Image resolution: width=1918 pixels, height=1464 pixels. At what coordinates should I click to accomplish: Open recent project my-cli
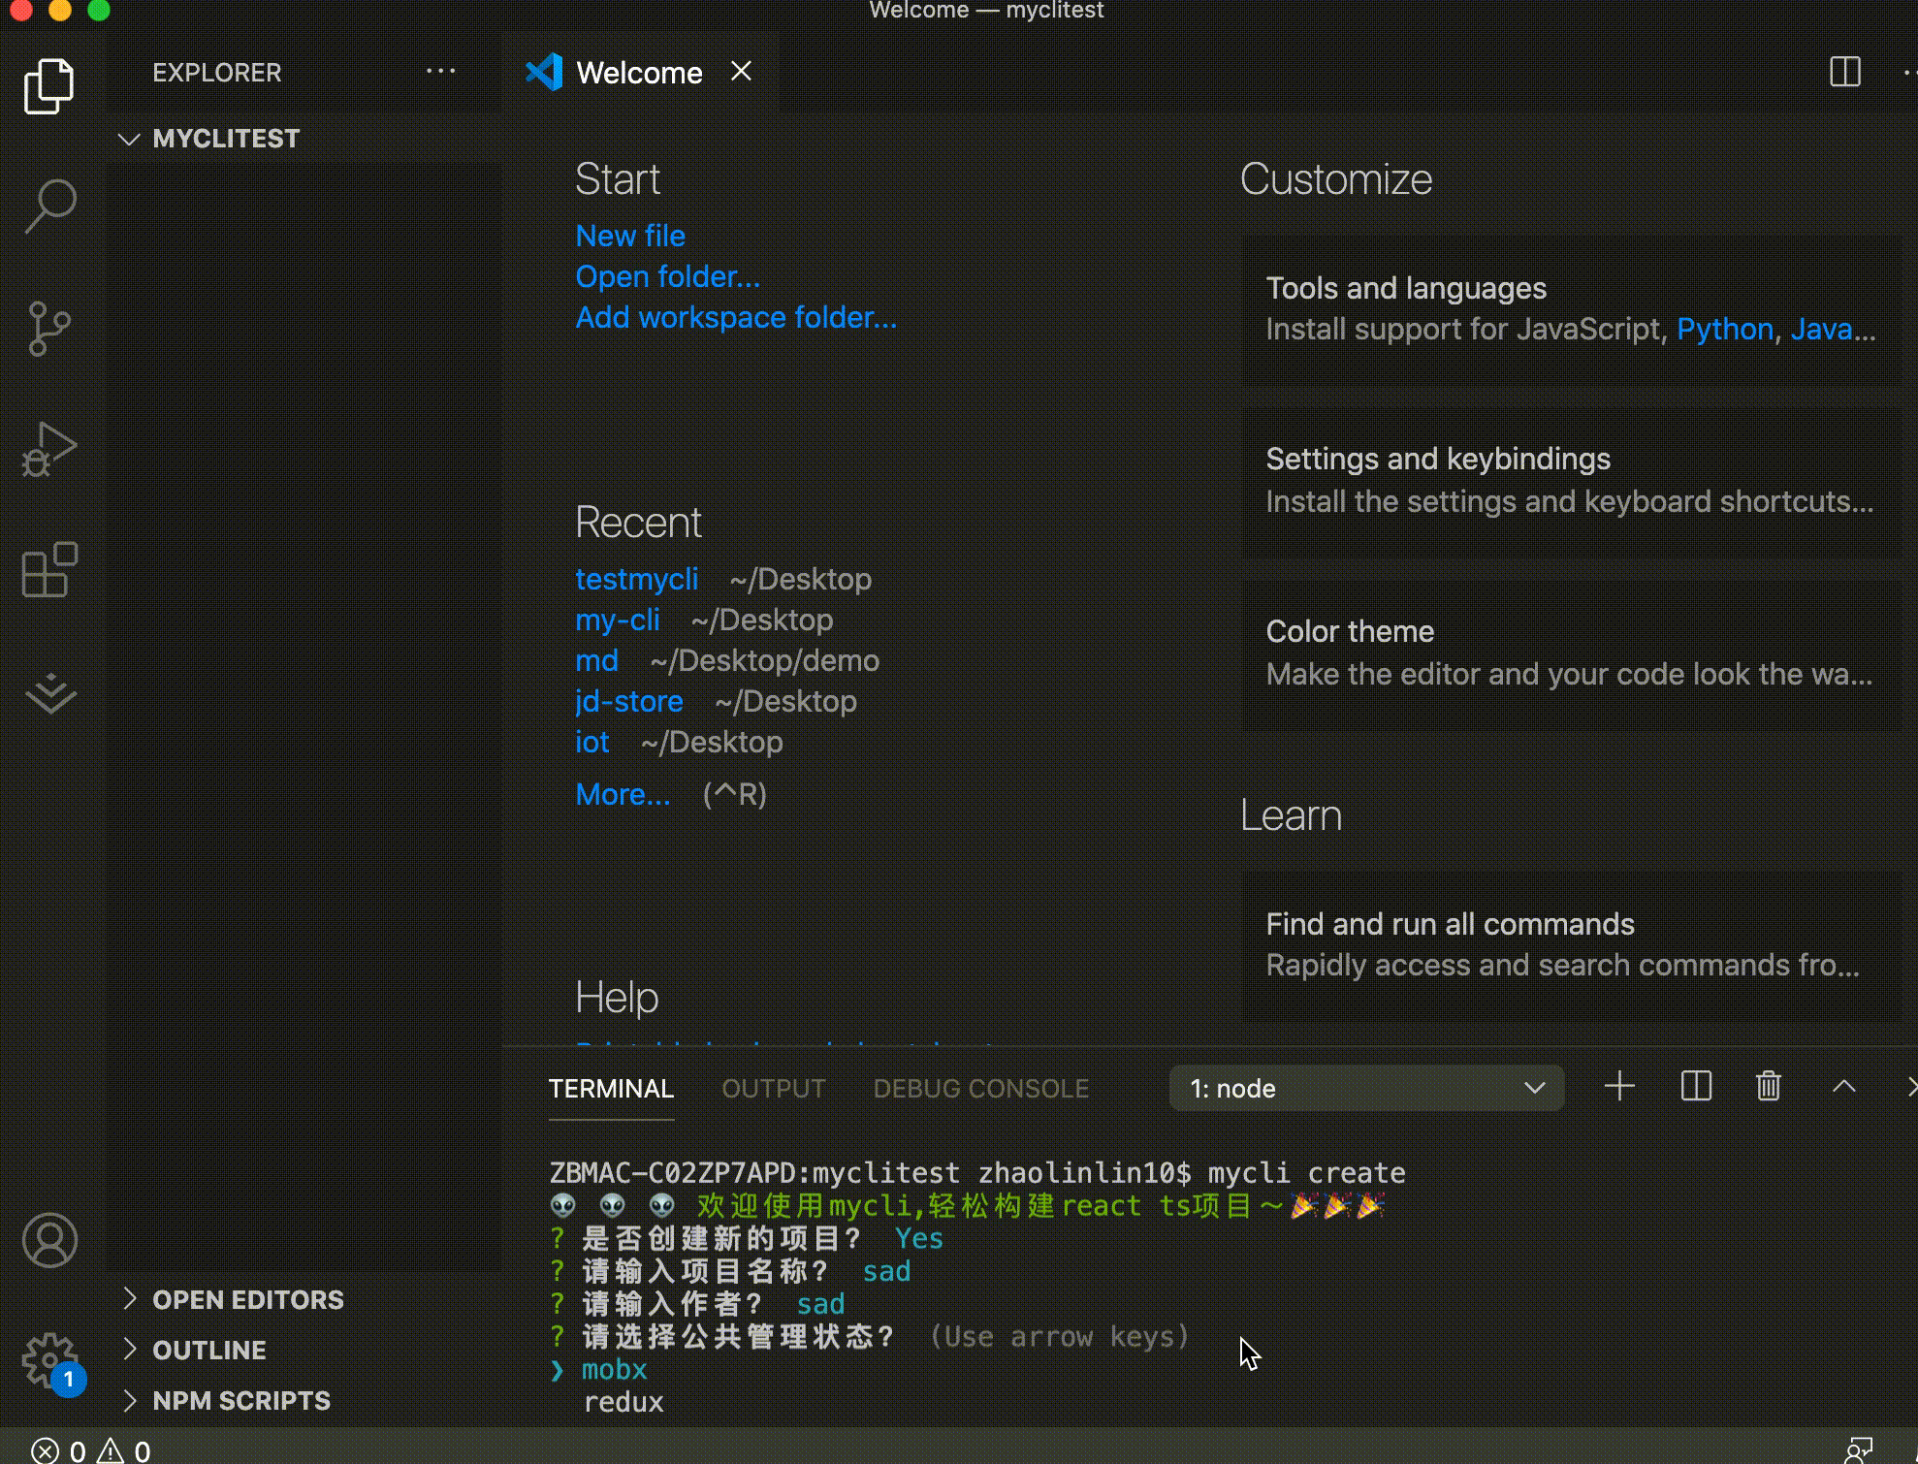(x=618, y=620)
